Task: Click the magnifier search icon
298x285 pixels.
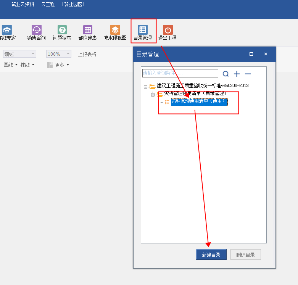Action: pyautogui.click(x=226, y=74)
